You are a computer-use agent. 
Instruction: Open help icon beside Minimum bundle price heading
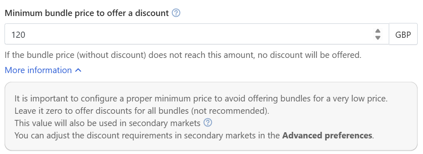(176, 13)
